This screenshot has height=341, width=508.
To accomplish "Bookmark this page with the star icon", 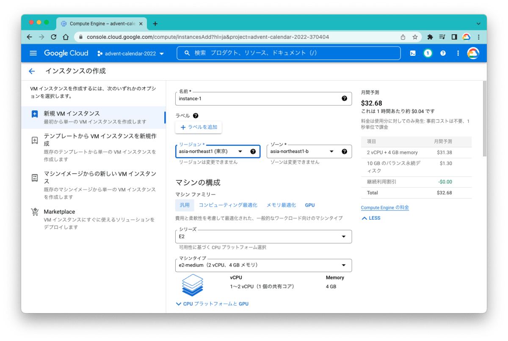I will click(415, 37).
